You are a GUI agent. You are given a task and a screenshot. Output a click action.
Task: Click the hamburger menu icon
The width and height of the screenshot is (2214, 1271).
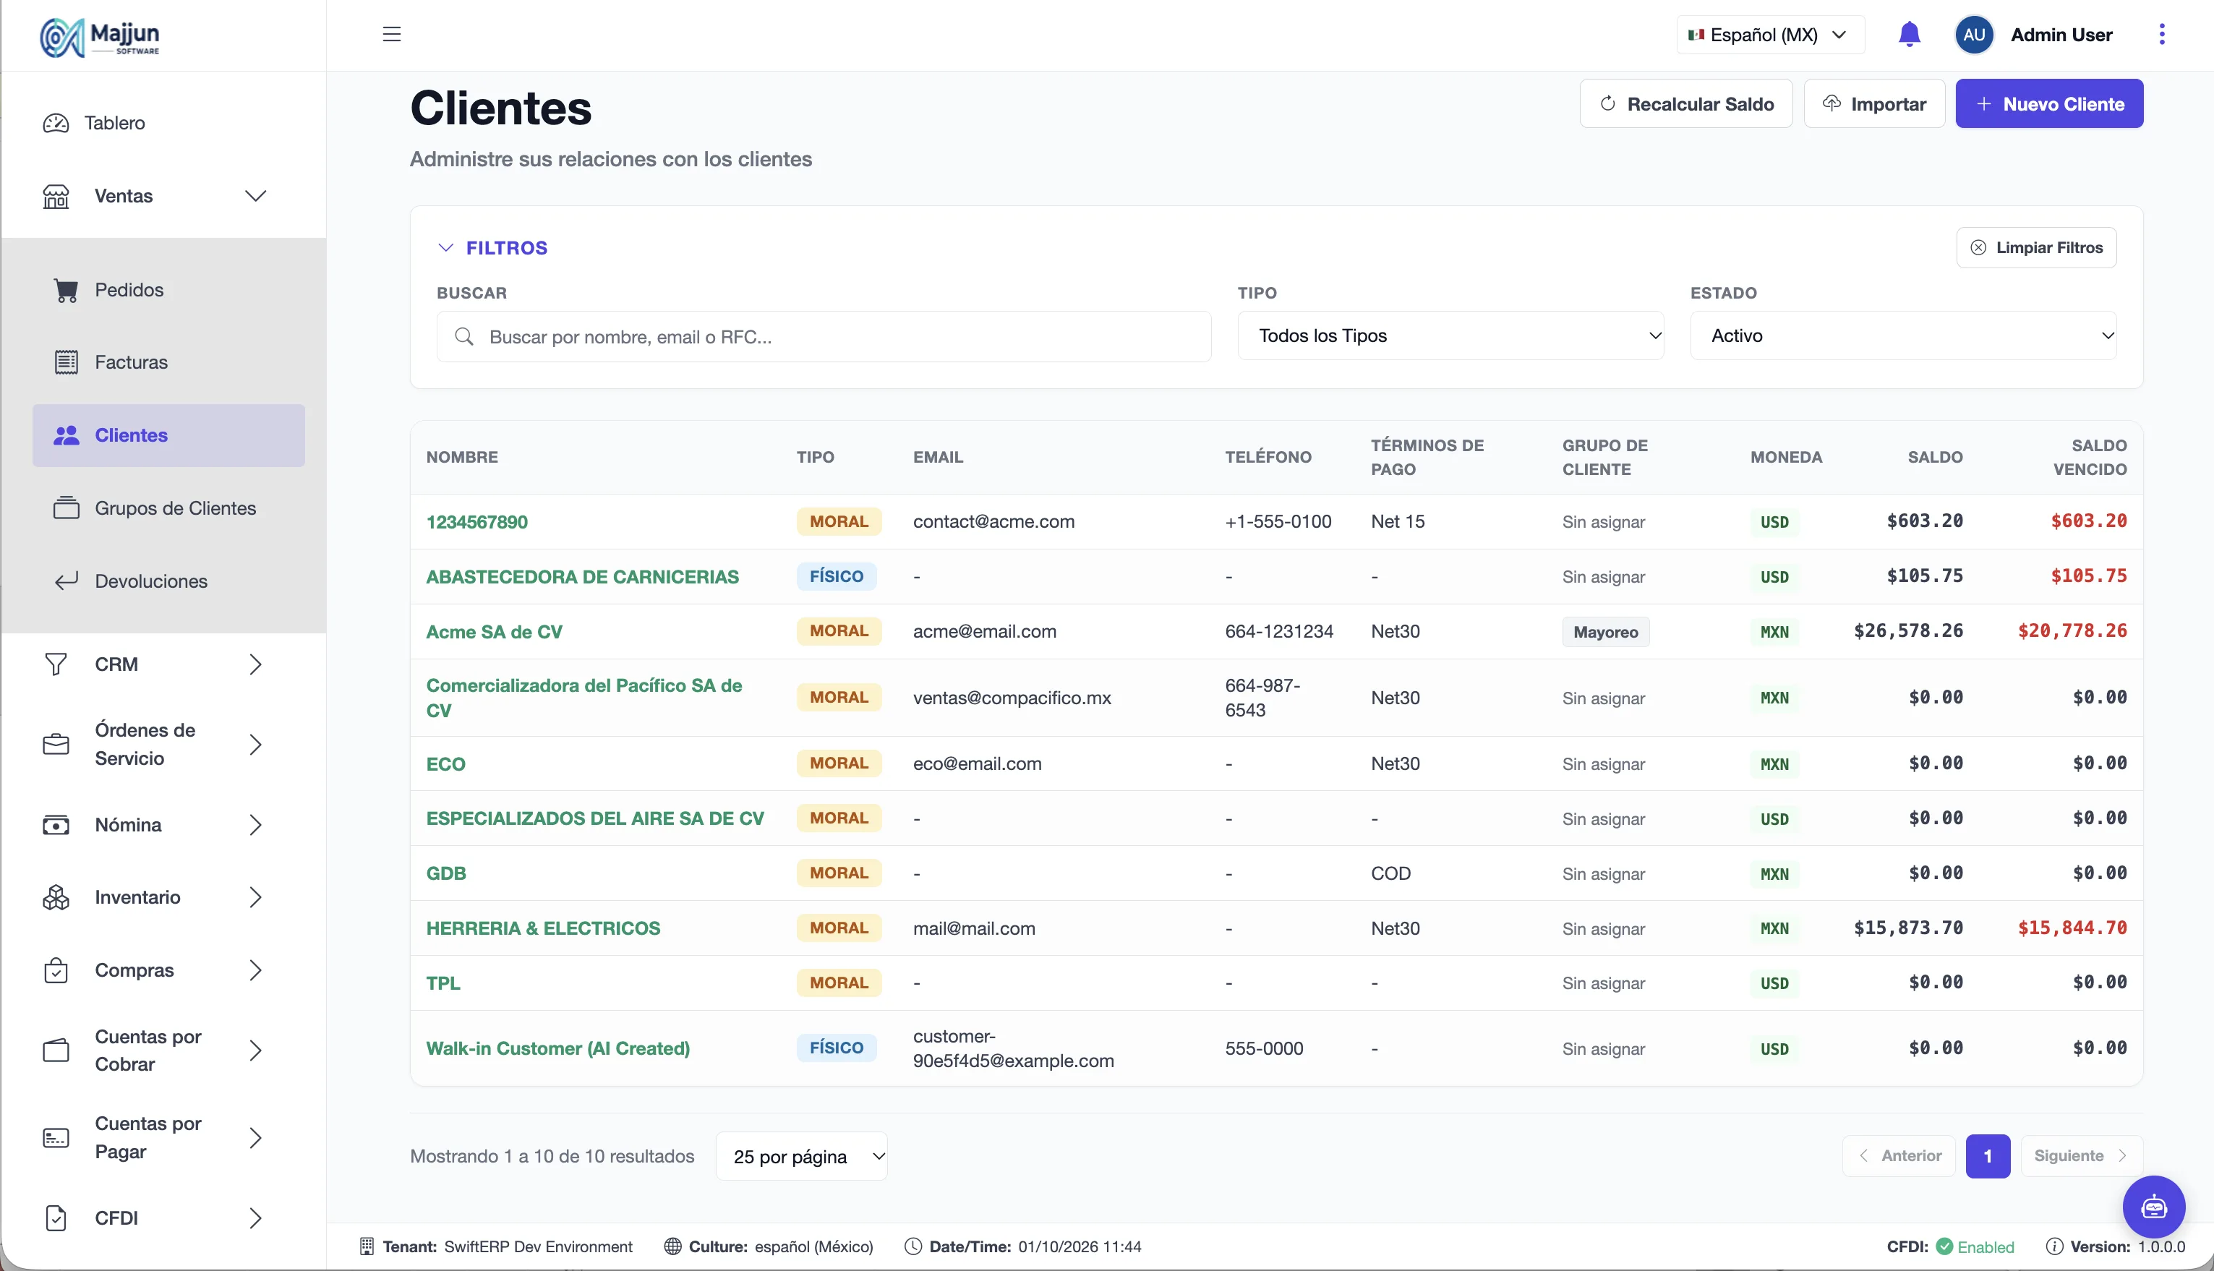(391, 34)
